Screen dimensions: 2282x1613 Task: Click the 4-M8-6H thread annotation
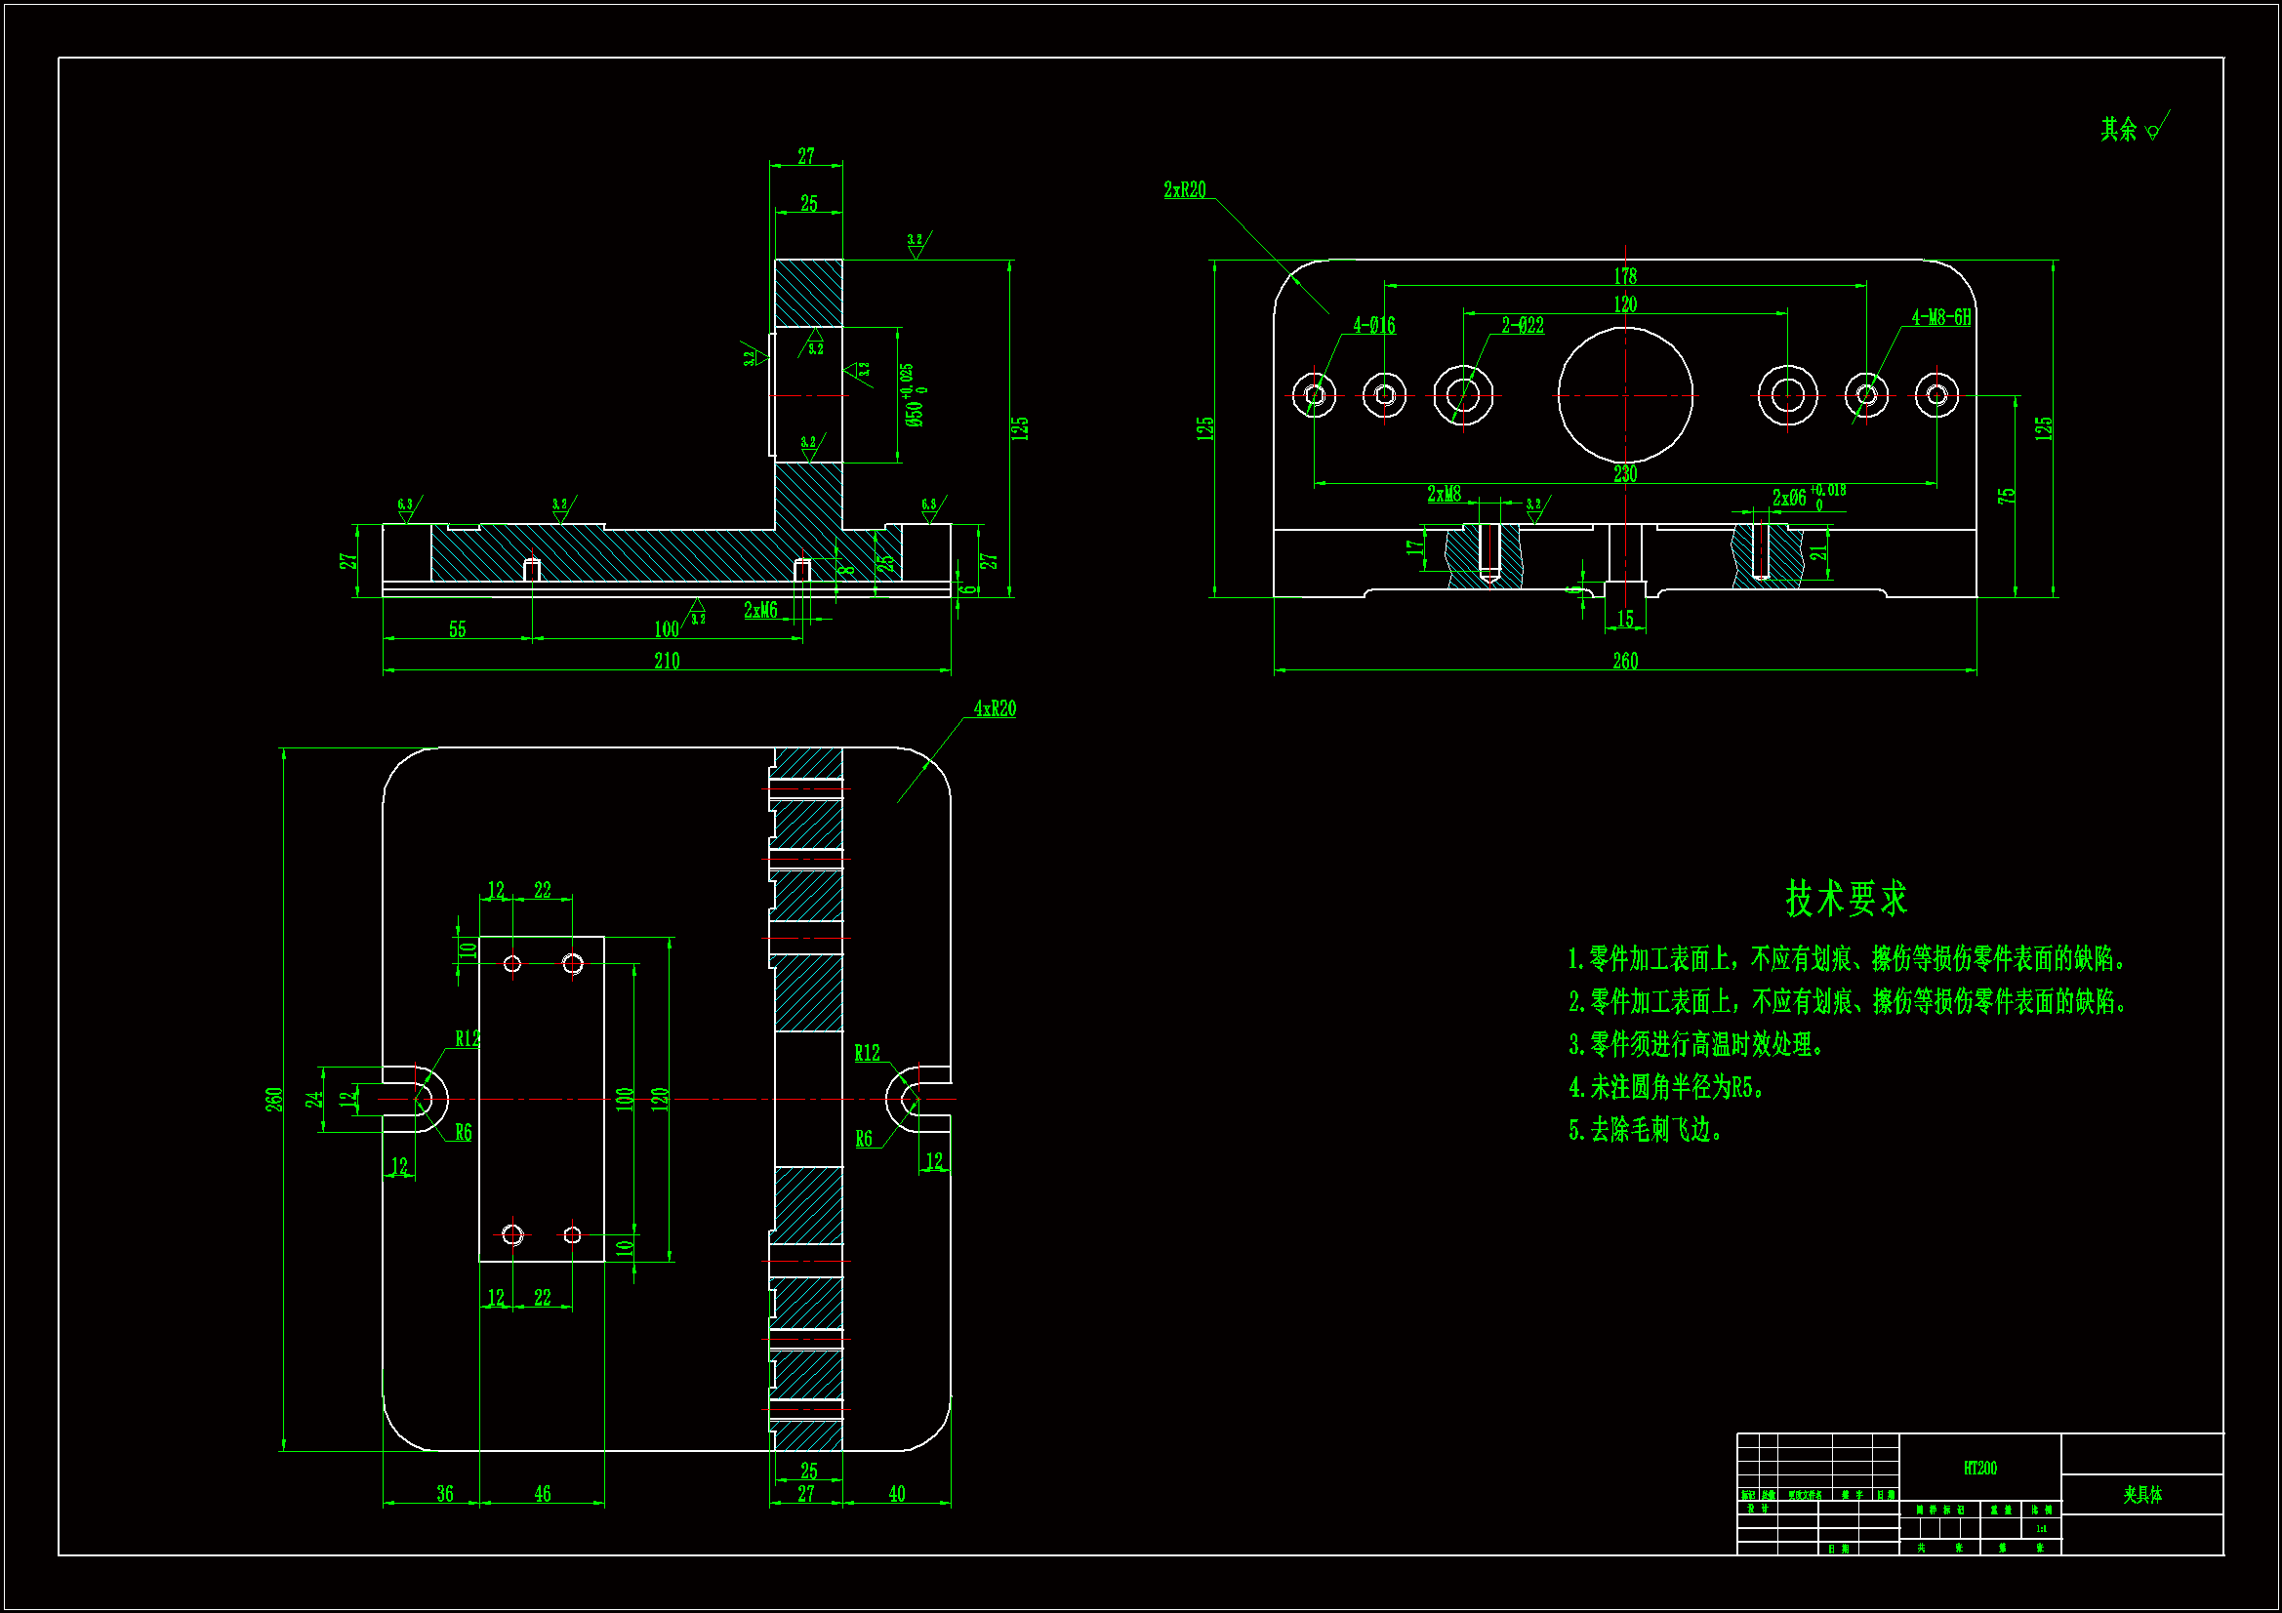(x=1941, y=317)
